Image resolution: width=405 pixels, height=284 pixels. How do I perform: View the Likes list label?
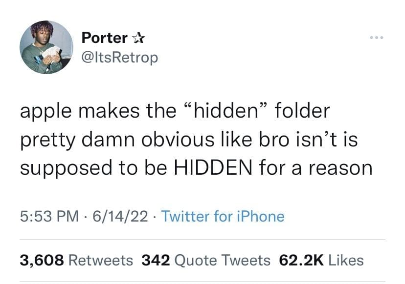(346, 260)
